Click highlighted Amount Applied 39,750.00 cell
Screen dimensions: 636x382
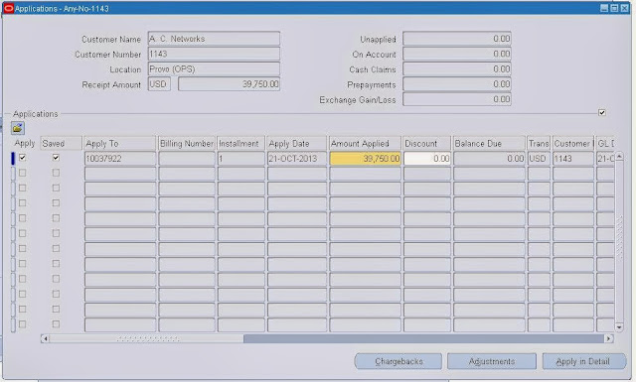[365, 159]
